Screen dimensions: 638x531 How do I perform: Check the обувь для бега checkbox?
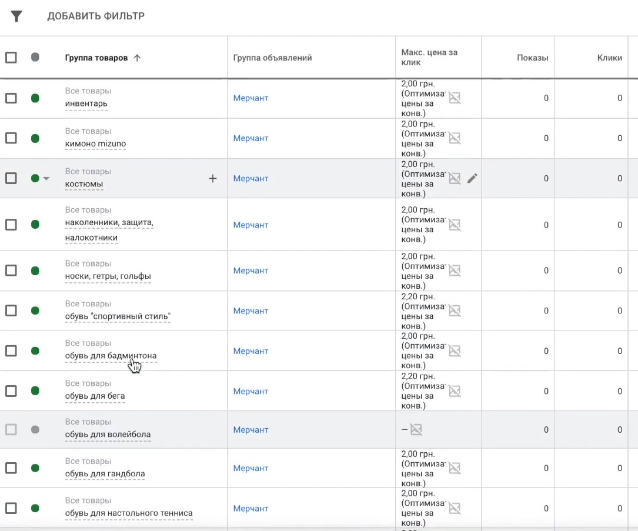click(x=11, y=391)
